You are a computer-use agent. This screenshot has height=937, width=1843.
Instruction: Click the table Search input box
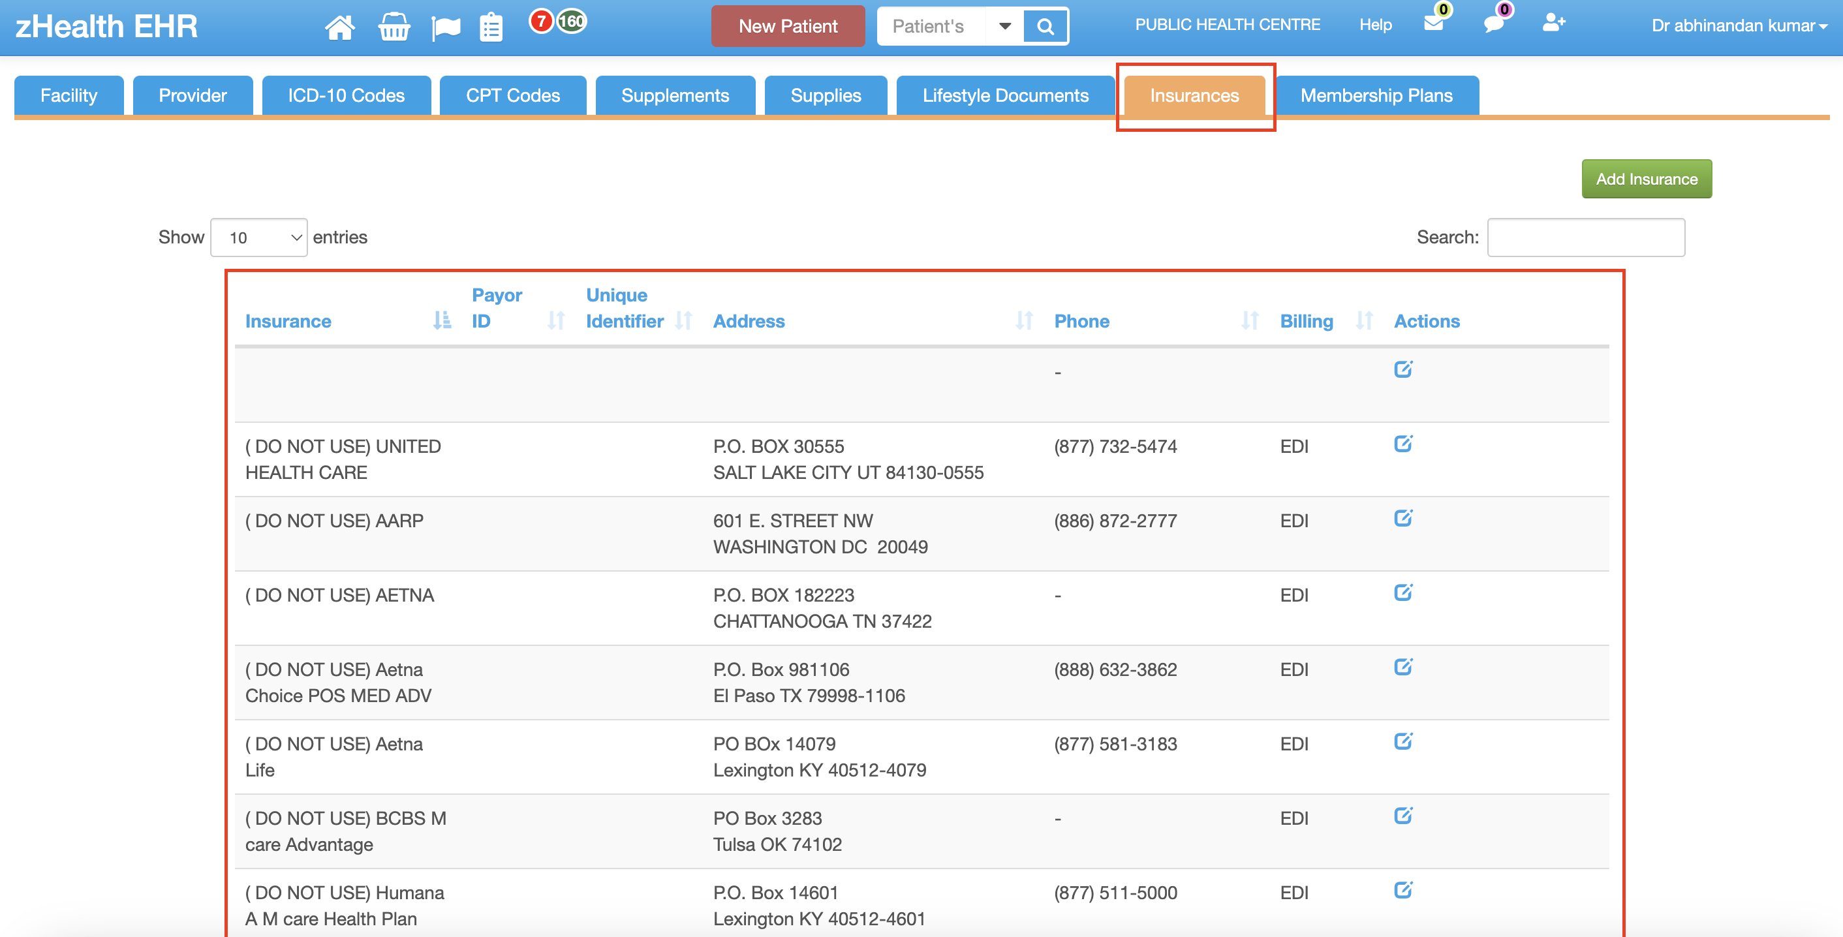point(1585,238)
